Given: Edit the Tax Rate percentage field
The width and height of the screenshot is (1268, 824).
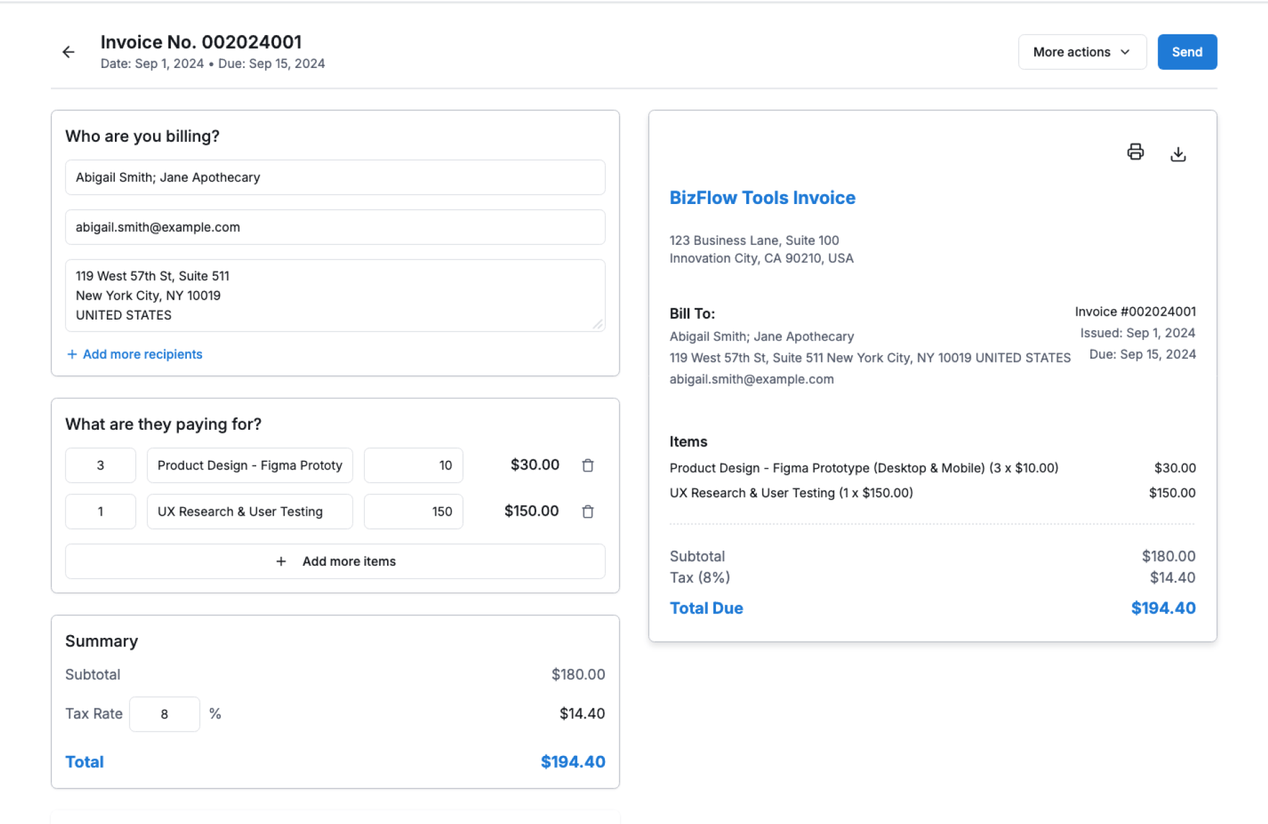Looking at the screenshot, I should (164, 714).
